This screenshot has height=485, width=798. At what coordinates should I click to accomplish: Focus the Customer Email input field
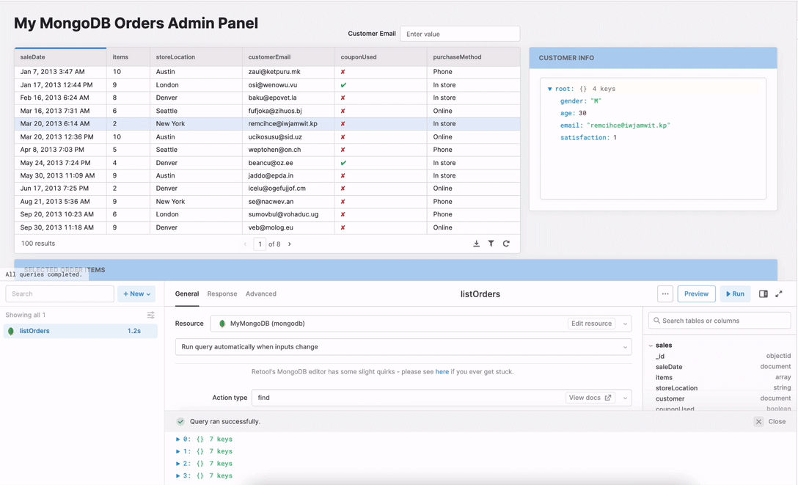click(x=460, y=34)
